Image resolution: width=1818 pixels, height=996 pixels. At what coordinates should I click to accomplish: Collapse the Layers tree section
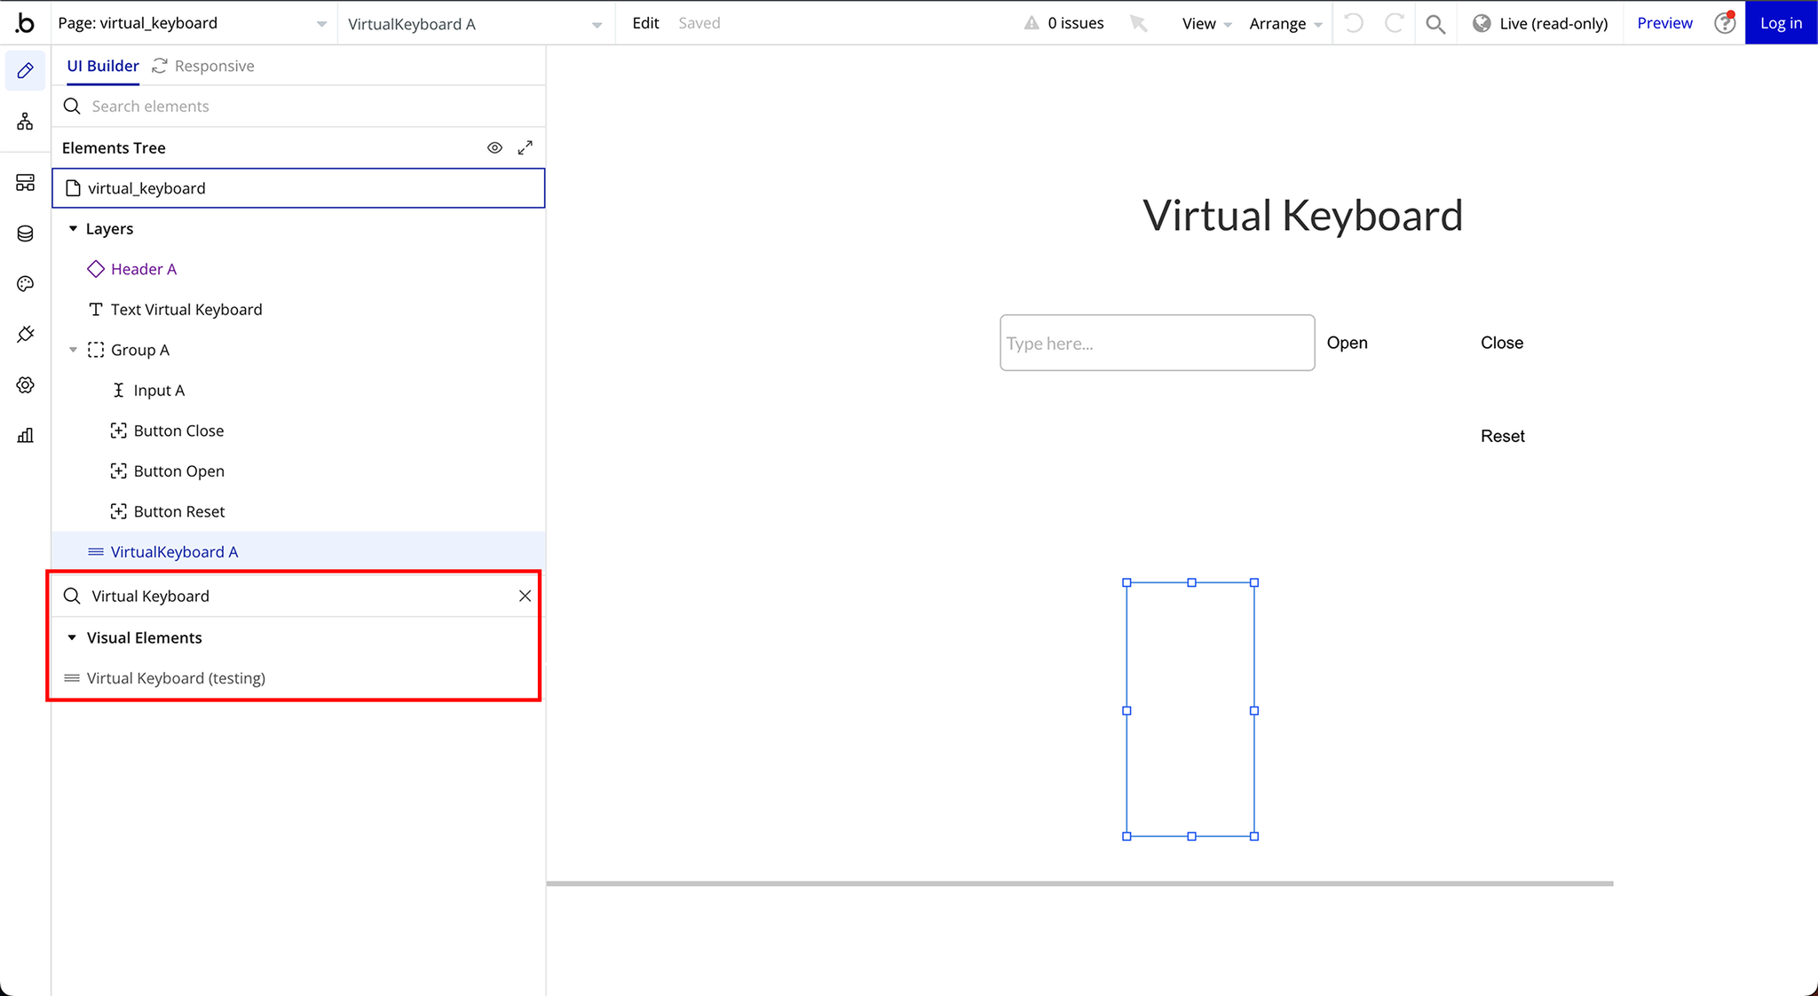(73, 229)
